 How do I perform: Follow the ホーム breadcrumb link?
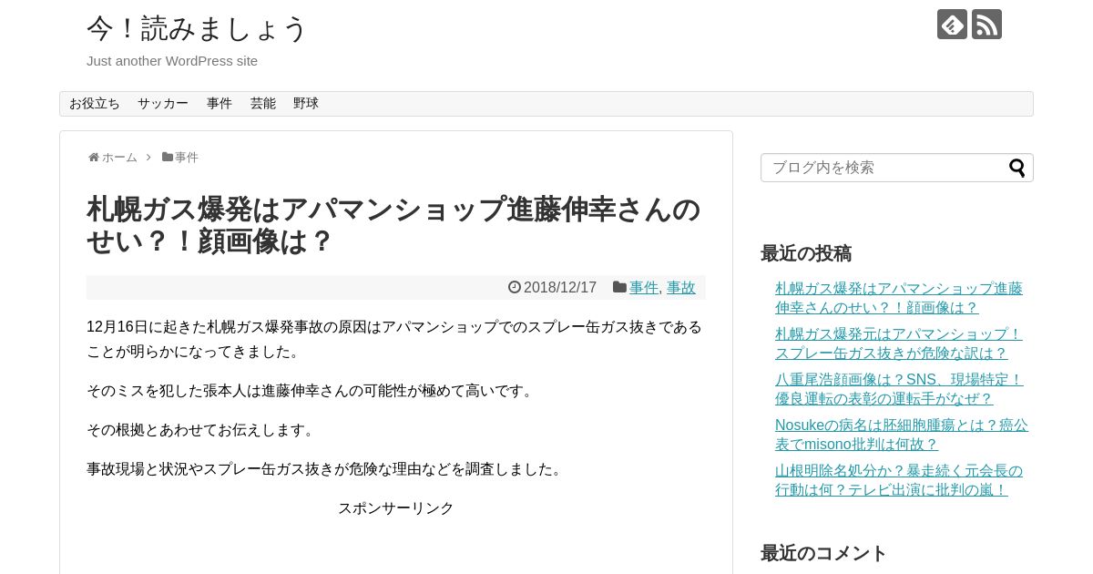point(119,158)
